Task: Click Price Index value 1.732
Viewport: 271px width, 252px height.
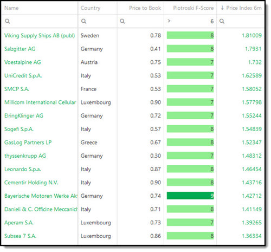Action: coord(255,62)
